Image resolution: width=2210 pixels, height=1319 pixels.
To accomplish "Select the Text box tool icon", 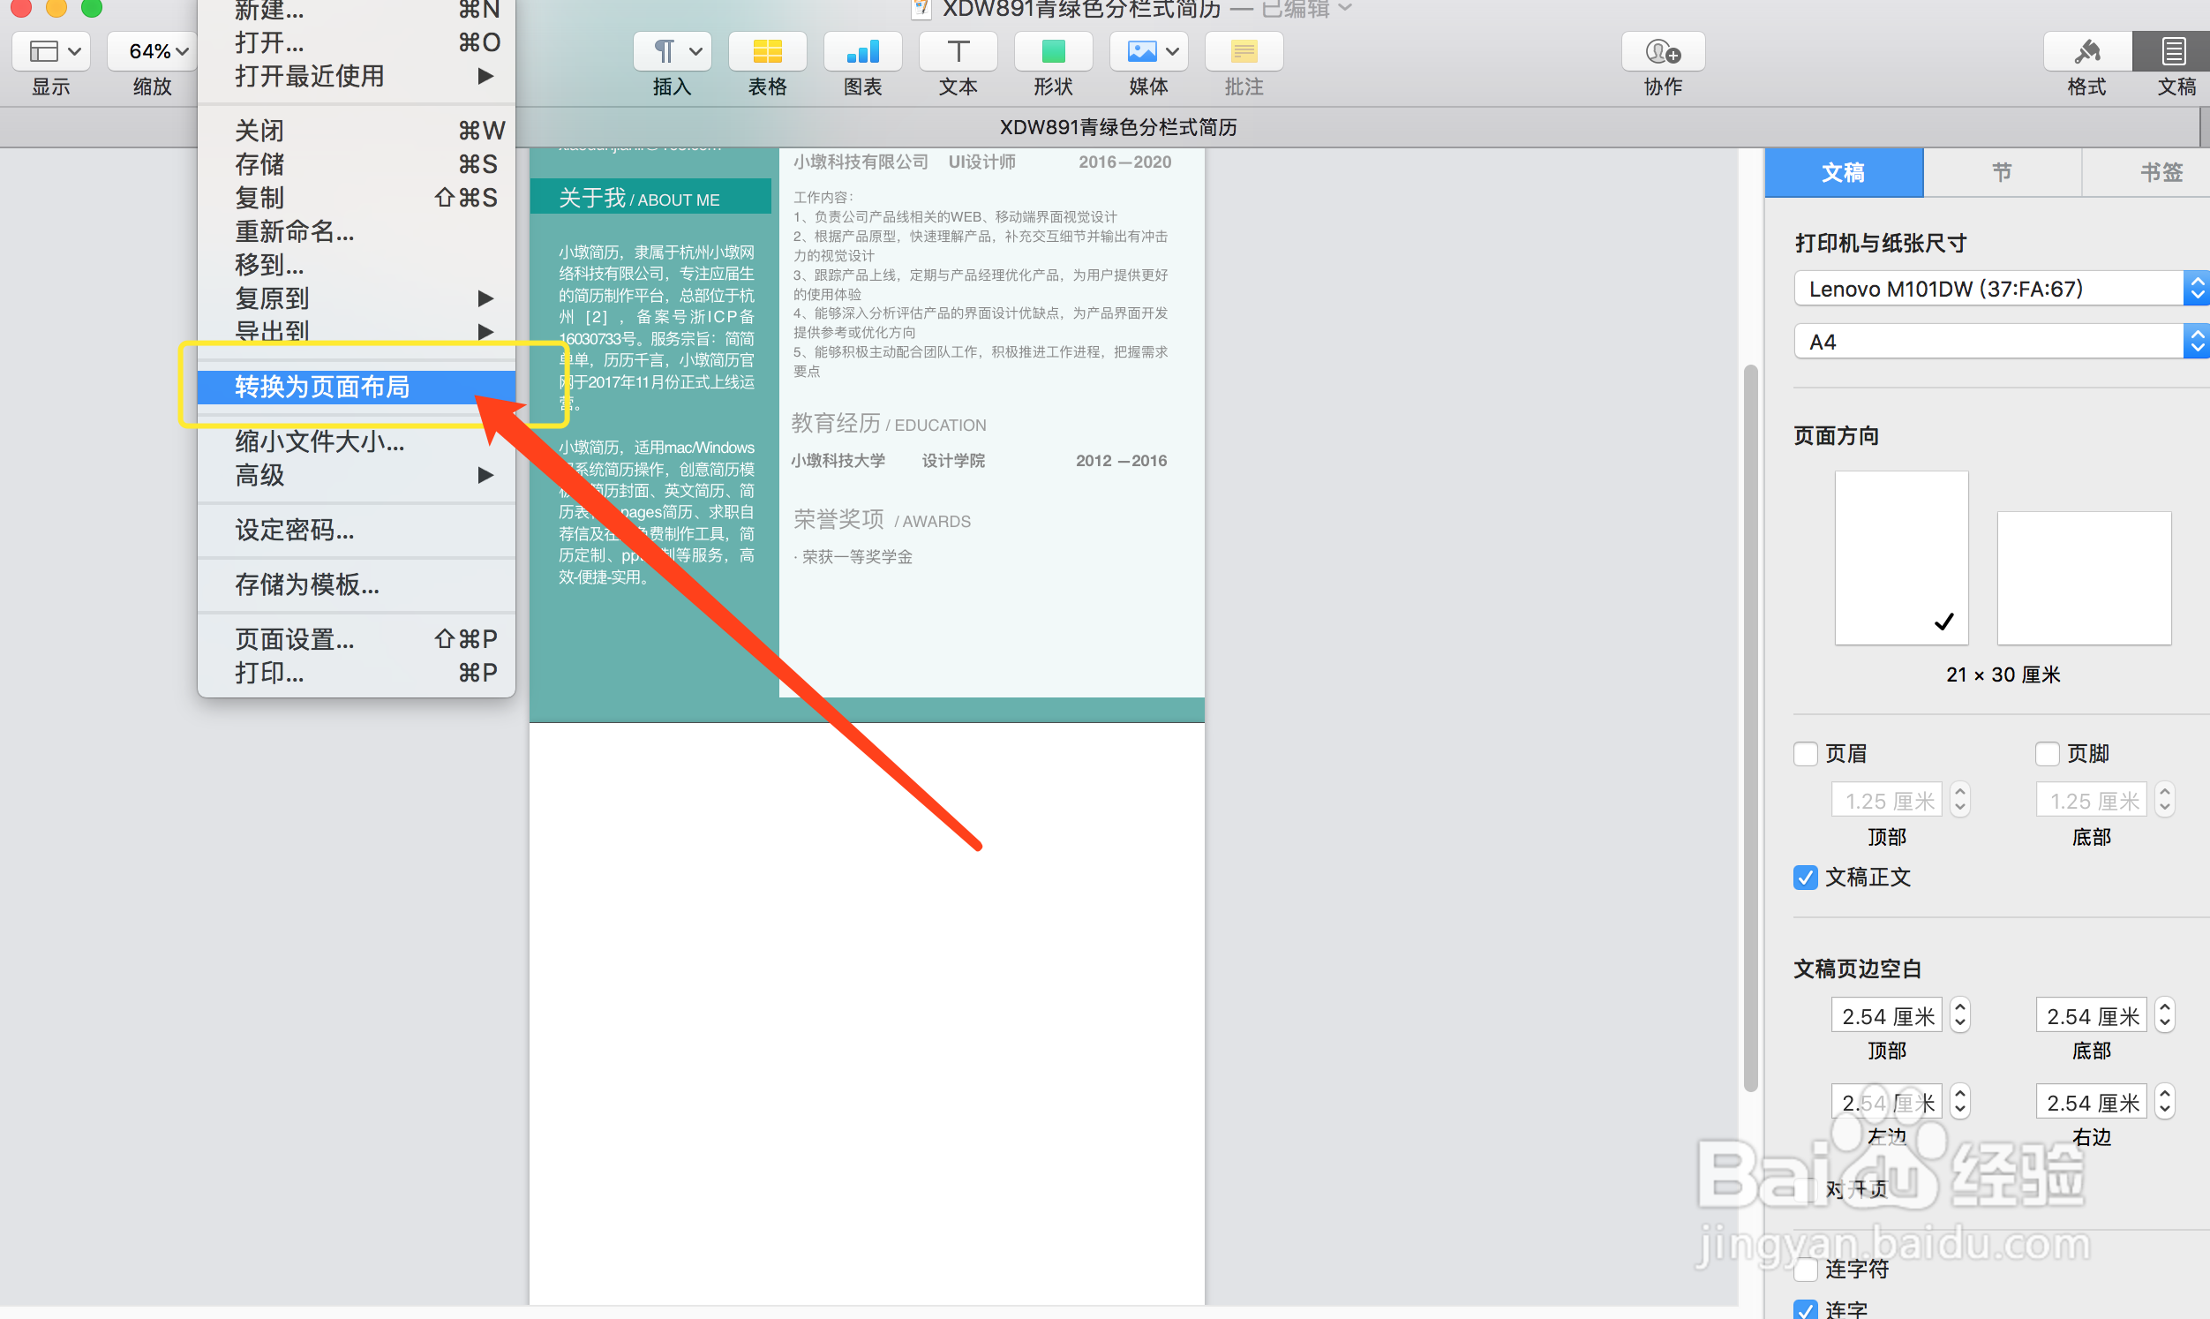I will [x=958, y=51].
